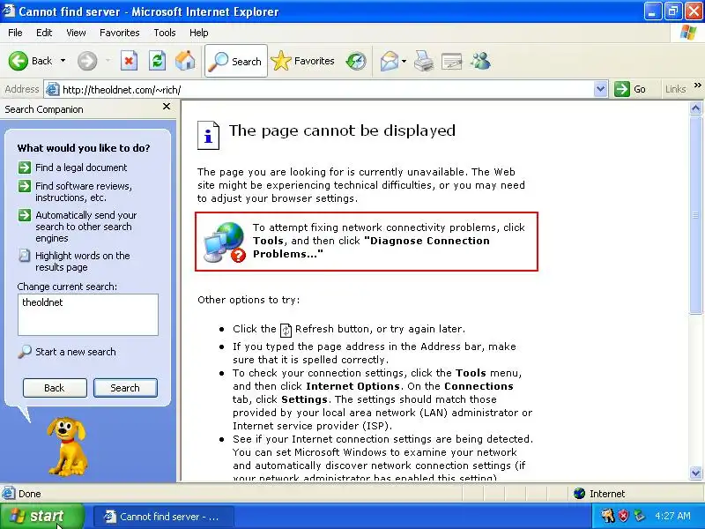
Task: Click the inline Refresh icon in the options list
Action: (286, 330)
